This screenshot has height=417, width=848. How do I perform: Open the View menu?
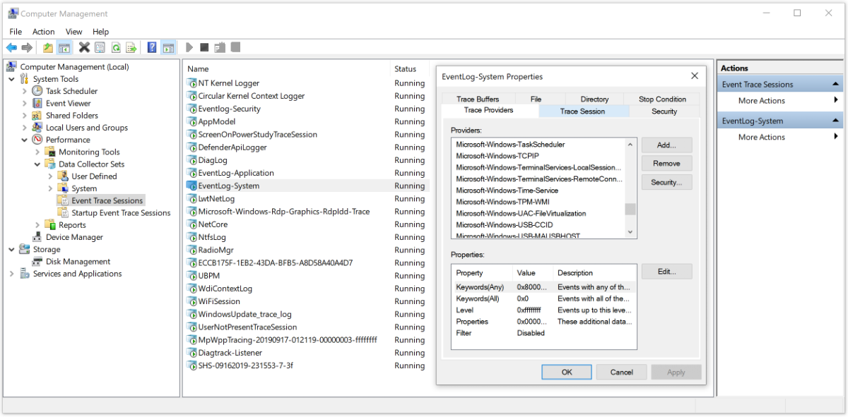(x=74, y=32)
